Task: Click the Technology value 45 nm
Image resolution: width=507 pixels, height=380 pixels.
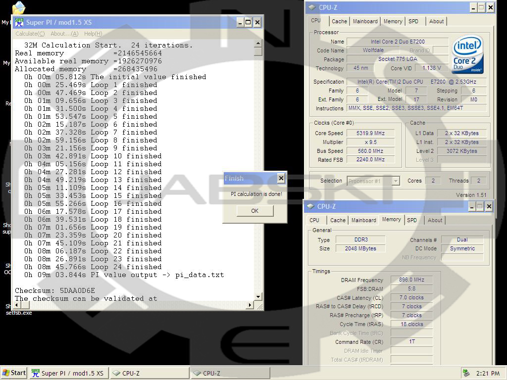Action: [360, 68]
